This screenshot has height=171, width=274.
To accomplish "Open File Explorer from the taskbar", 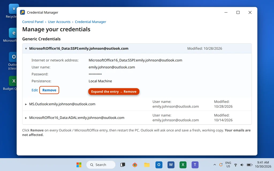I will pyautogui.click(x=147, y=165).
